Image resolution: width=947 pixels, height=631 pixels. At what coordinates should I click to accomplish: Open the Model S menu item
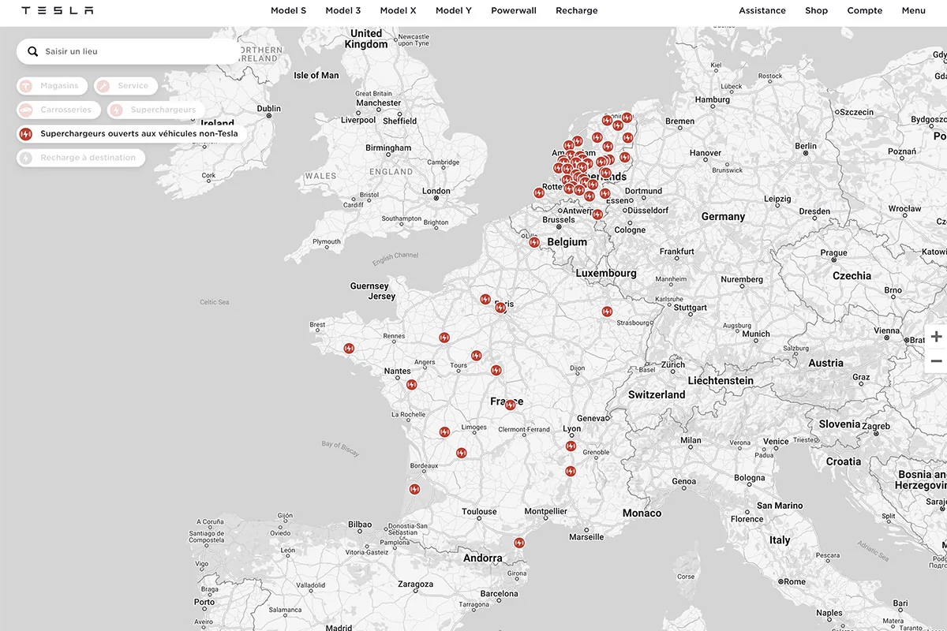288,11
